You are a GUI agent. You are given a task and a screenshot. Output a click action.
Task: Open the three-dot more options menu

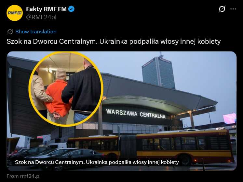[233, 9]
